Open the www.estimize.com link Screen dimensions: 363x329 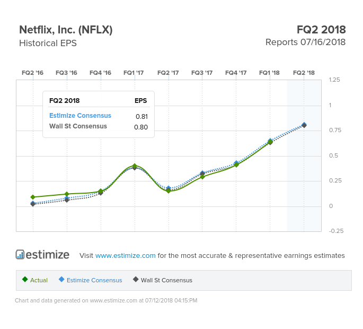coord(125,255)
